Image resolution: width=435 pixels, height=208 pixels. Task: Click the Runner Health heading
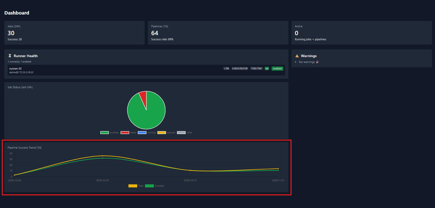pyautogui.click(x=26, y=56)
